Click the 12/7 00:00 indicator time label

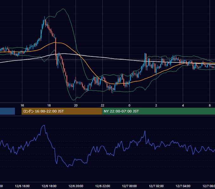coord(129,186)
